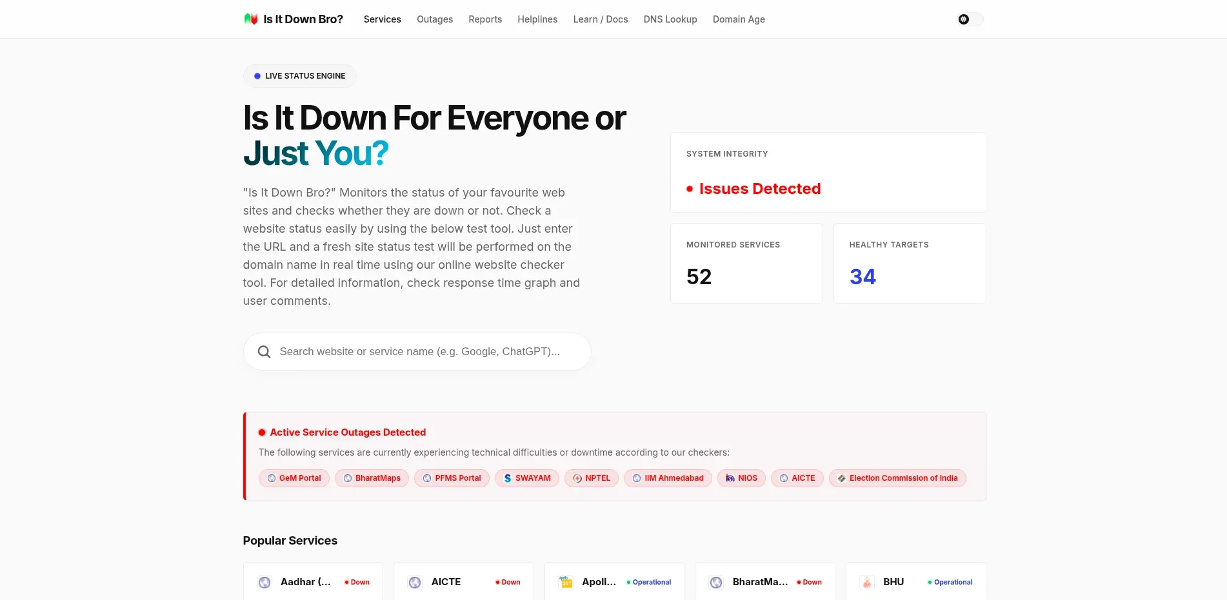Click the Apollo card logo icon
This screenshot has width=1227, height=600.
(566, 583)
